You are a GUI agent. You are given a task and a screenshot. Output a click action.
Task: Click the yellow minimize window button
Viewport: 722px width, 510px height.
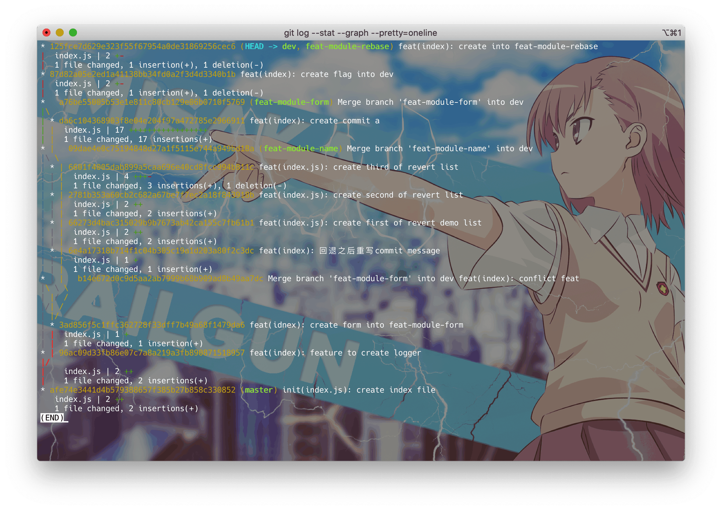pos(60,32)
